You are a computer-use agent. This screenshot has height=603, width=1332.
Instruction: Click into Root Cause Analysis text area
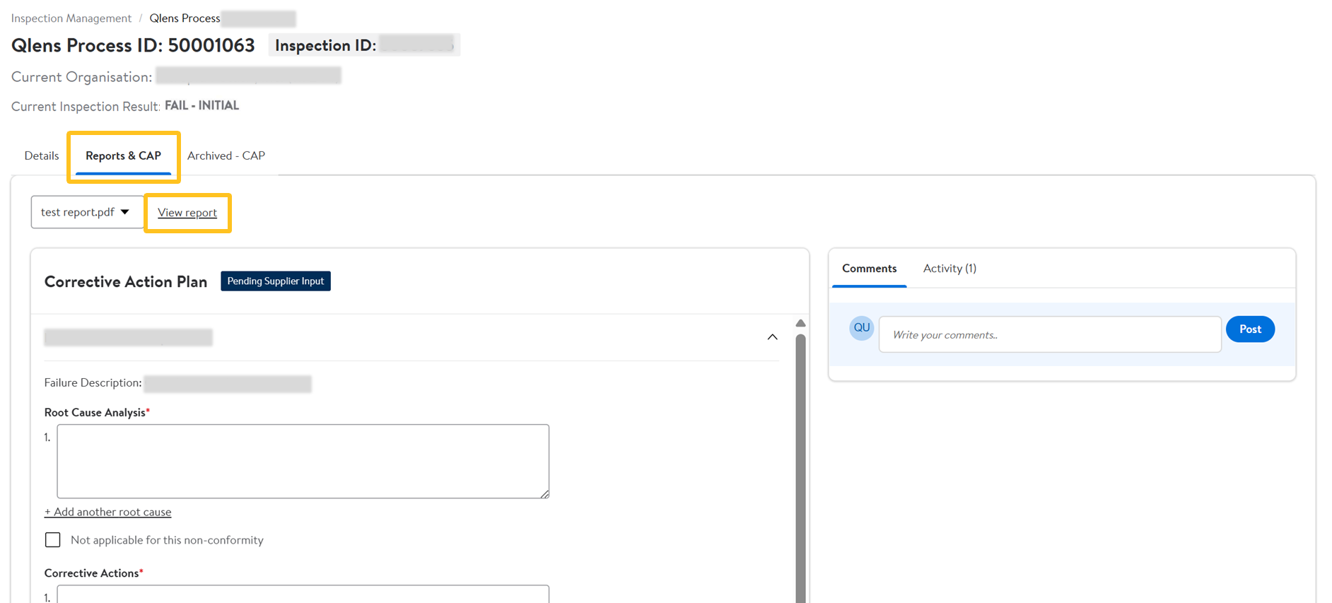coord(303,461)
